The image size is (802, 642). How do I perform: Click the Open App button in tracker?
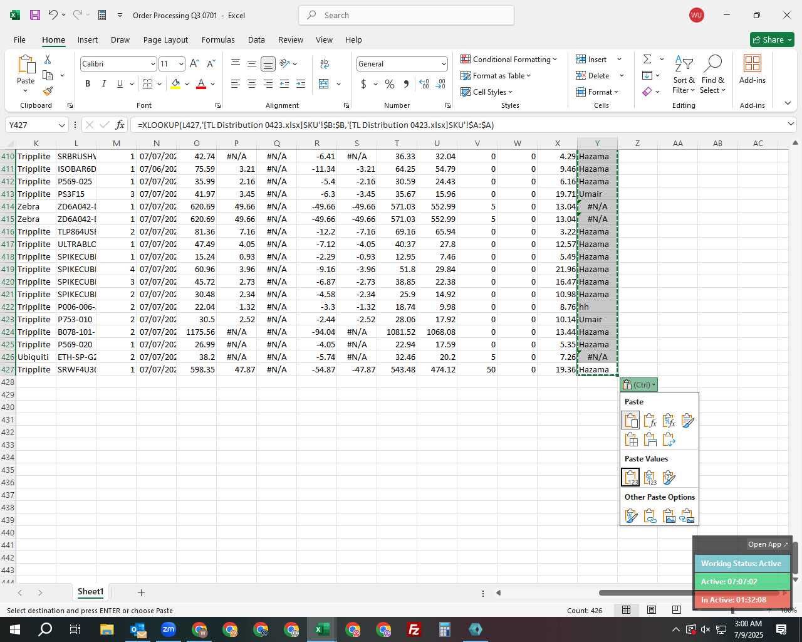[x=768, y=544]
